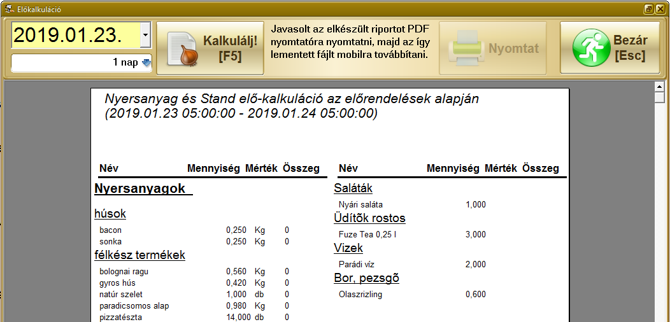Expand the "1 nap" period selector arrow
Screen dimensions: 670x322
(x=146, y=63)
